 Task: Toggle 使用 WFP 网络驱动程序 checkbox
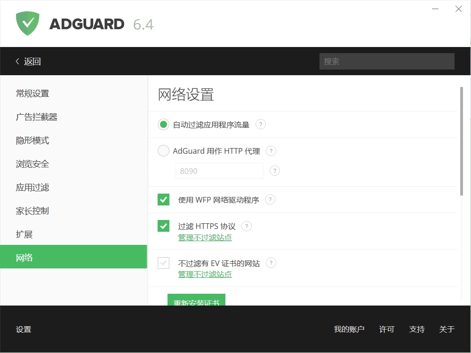pos(163,200)
